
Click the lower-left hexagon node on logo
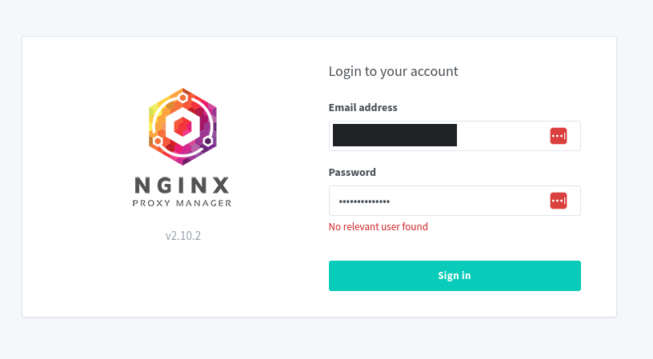tap(157, 141)
